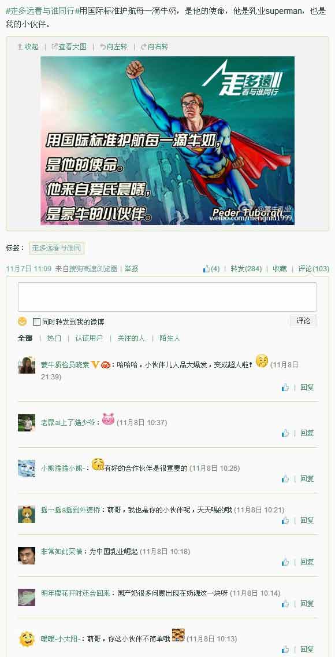This screenshot has height=657, width=335.
Task: Report the post via 举报
Action: pyautogui.click(x=131, y=269)
